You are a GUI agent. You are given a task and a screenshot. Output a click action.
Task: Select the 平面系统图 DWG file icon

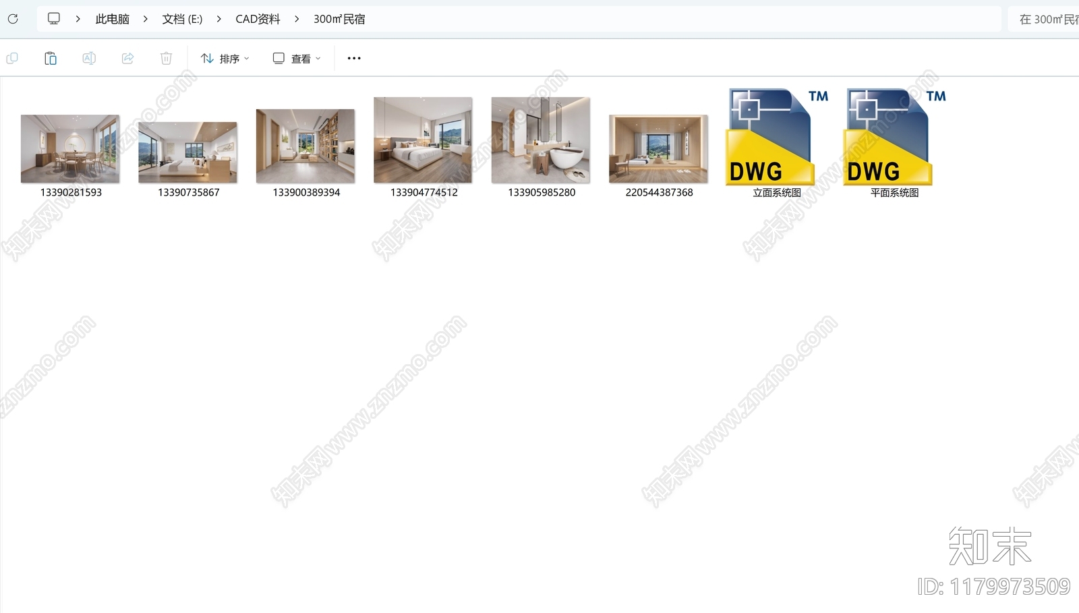pyautogui.click(x=894, y=136)
